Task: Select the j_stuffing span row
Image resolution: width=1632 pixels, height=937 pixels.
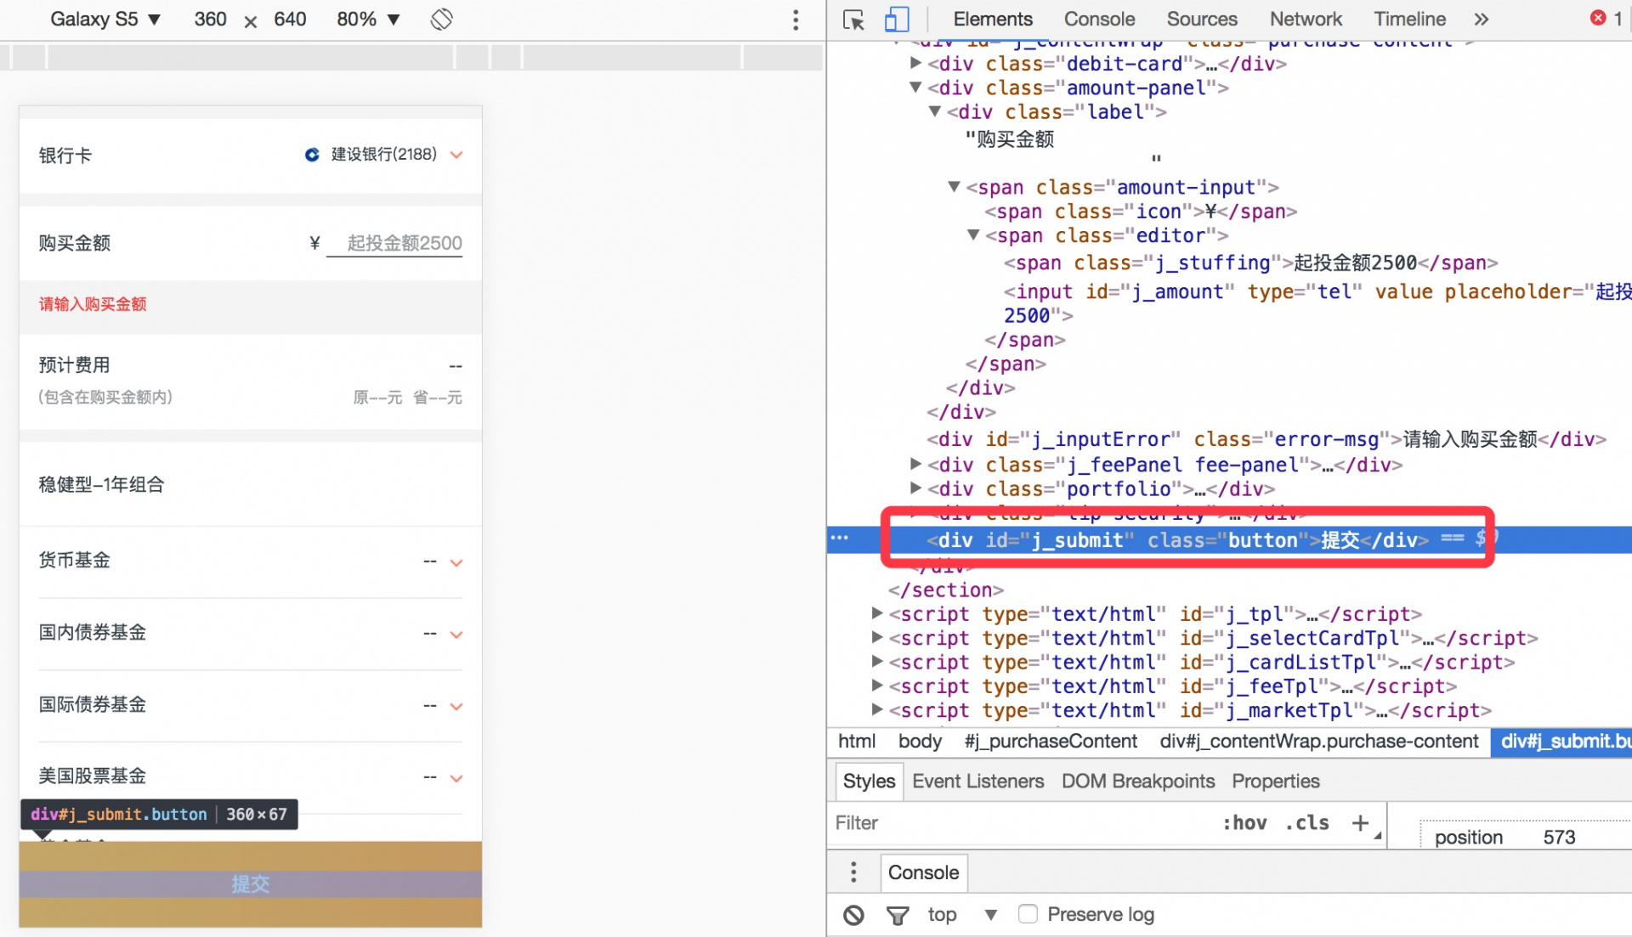Action: tap(1250, 263)
